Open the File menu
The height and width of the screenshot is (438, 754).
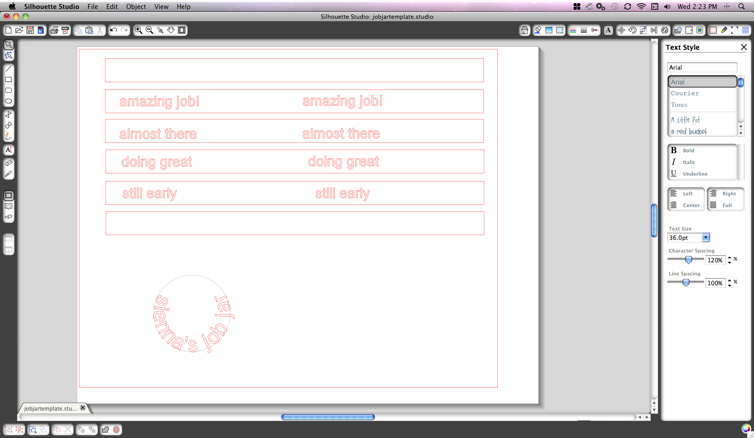(93, 6)
